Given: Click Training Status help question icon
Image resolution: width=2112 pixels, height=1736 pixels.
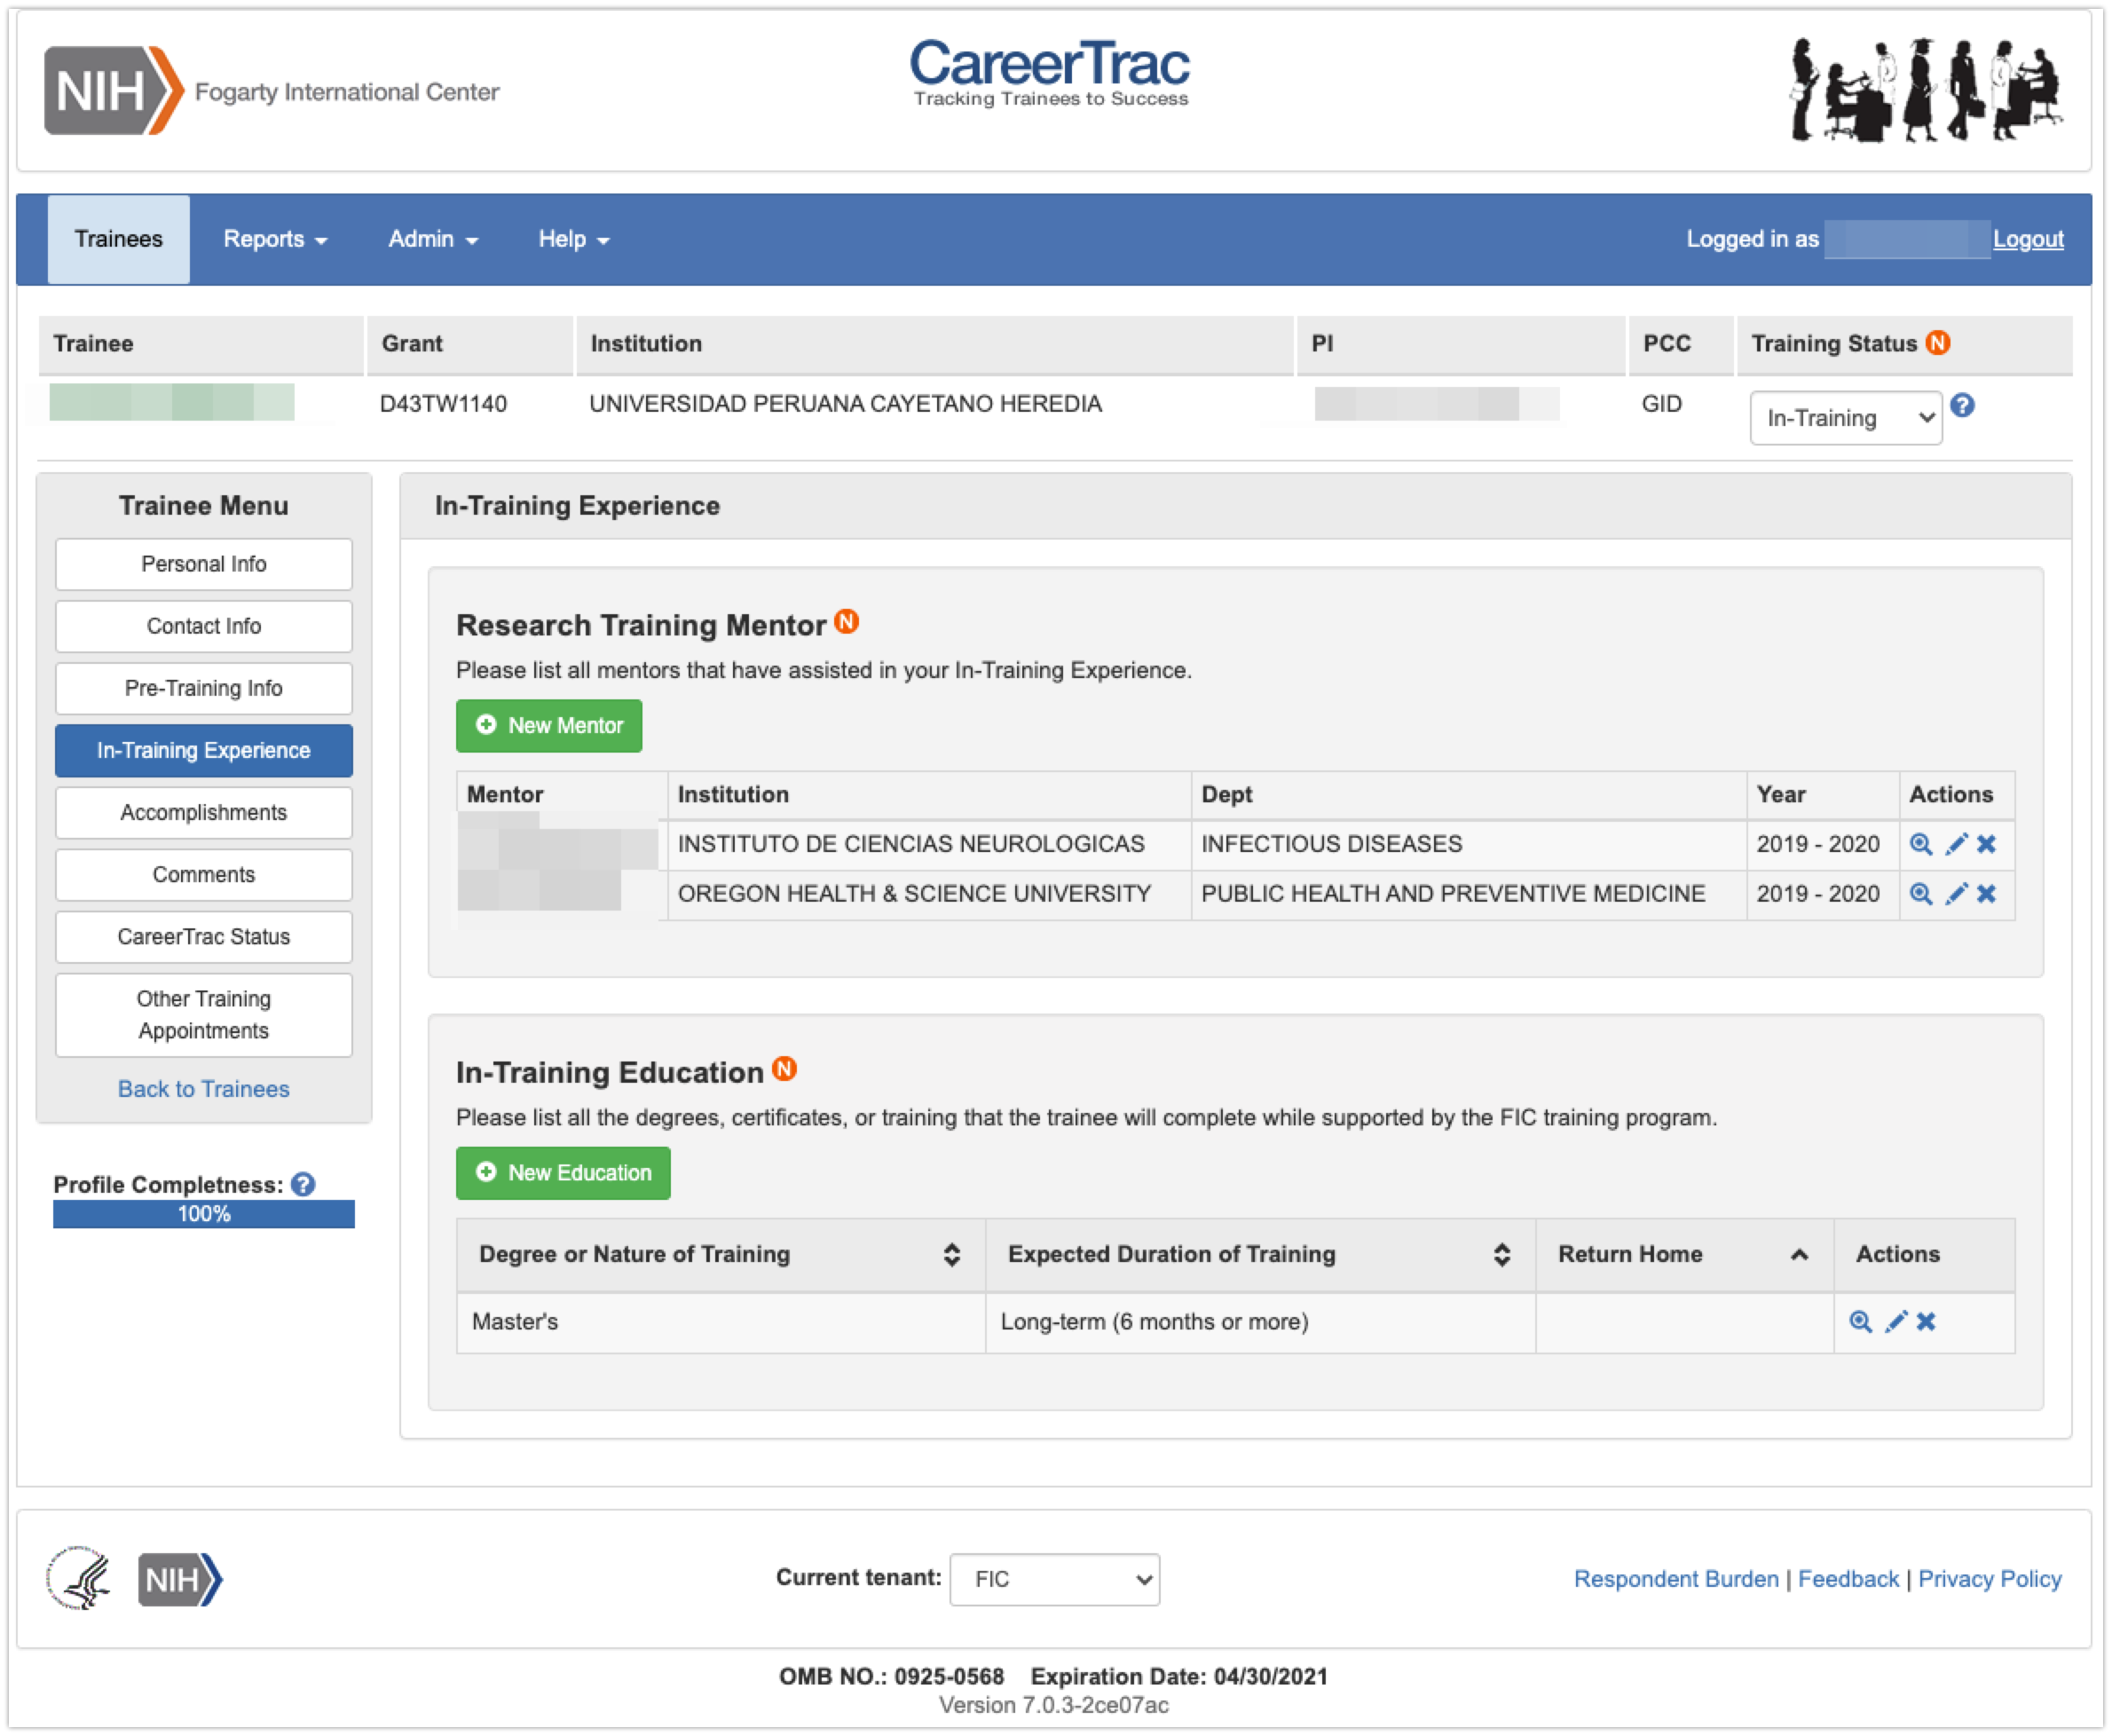Looking at the screenshot, I should [x=1963, y=405].
